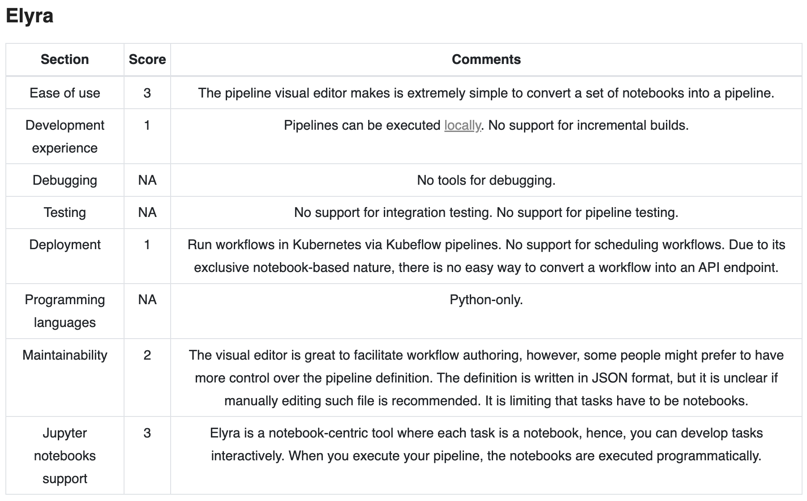Click the Score column header

click(147, 59)
